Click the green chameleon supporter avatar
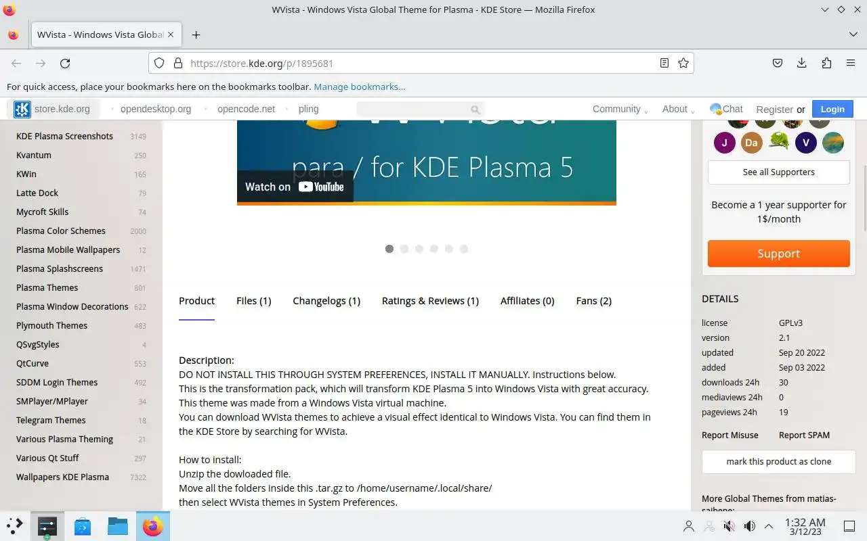Image resolution: width=867 pixels, height=541 pixels. coord(779,143)
